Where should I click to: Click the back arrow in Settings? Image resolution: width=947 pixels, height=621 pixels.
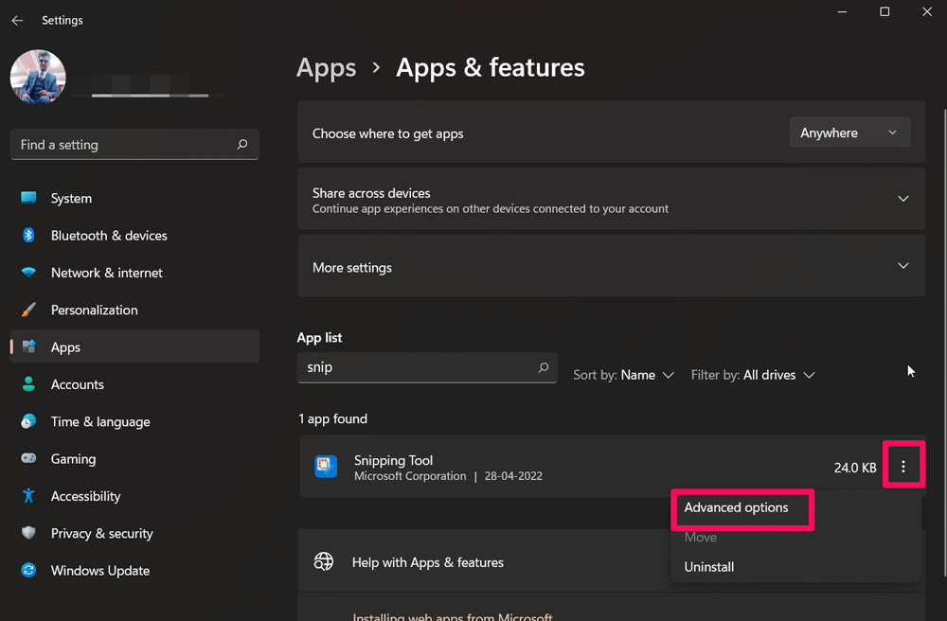point(17,20)
